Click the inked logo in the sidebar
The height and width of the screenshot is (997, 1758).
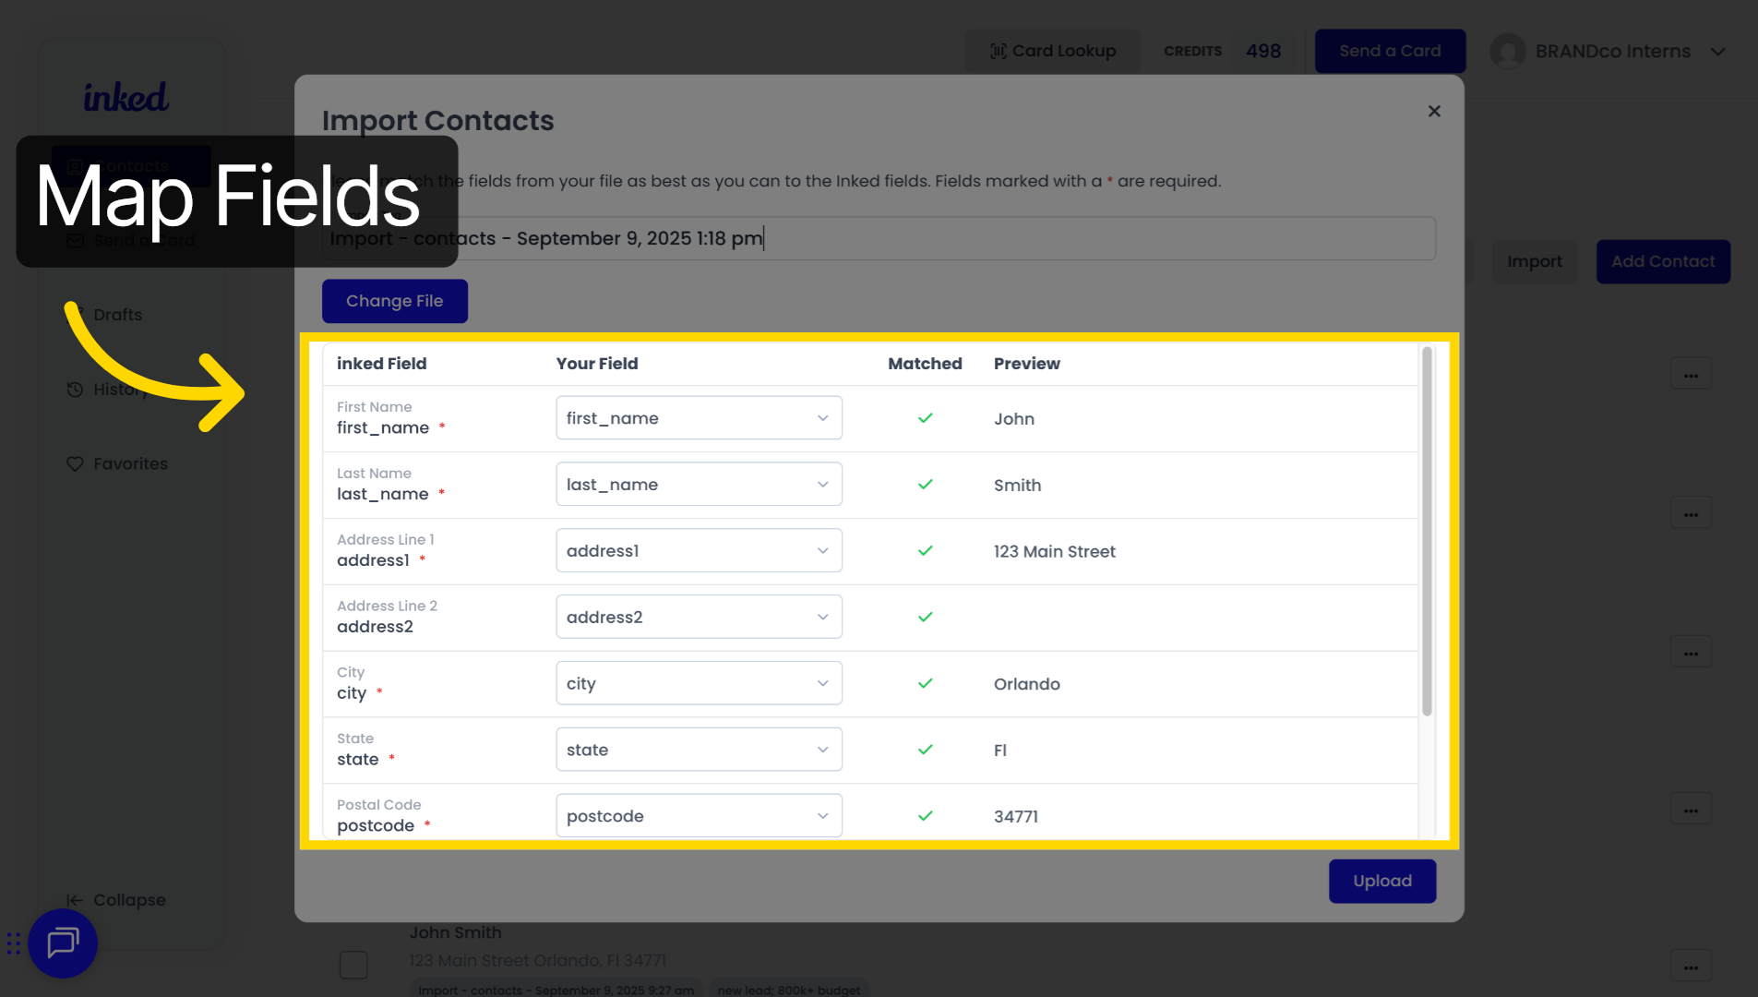click(x=126, y=95)
